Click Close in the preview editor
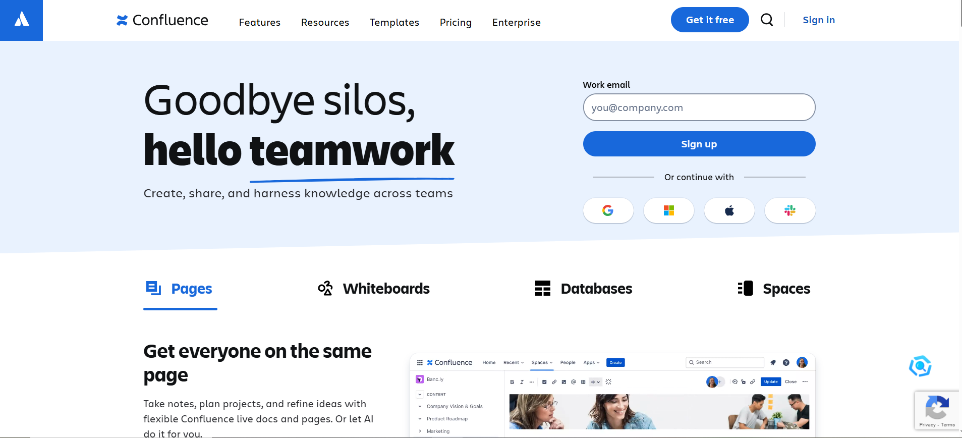The width and height of the screenshot is (962, 438). coord(790,381)
